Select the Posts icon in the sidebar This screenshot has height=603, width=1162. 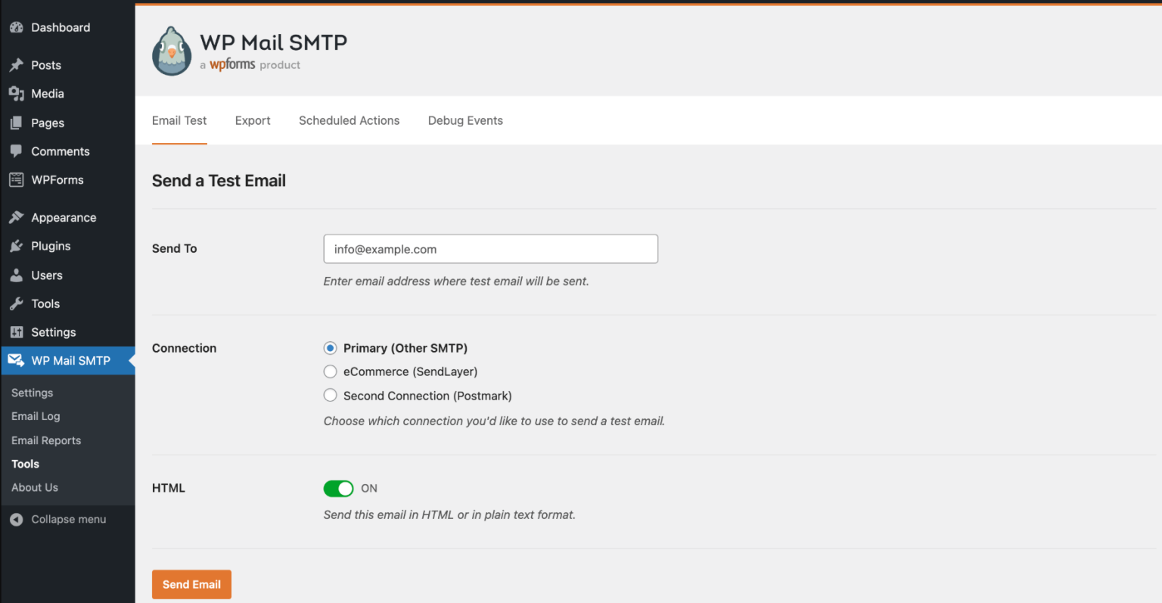tap(16, 65)
